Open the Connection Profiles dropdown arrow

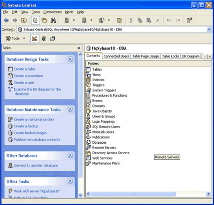pos(109,20)
